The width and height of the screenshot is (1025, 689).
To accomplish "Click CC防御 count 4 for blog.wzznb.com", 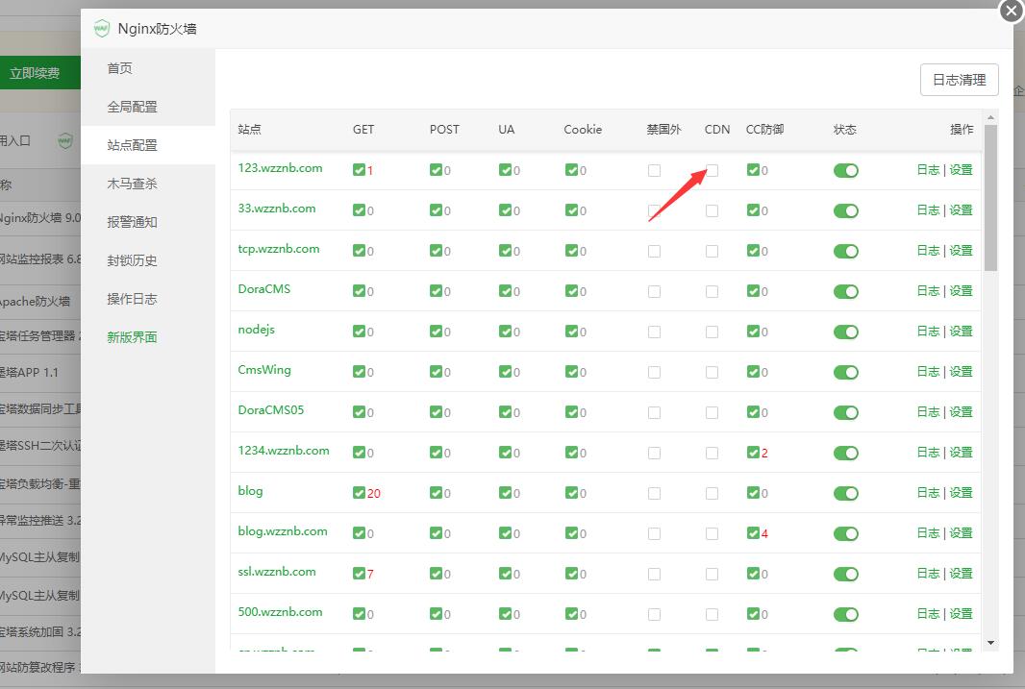I will coord(764,534).
